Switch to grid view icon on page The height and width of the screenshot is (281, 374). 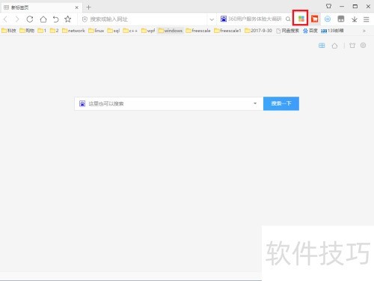pyautogui.click(x=322, y=46)
